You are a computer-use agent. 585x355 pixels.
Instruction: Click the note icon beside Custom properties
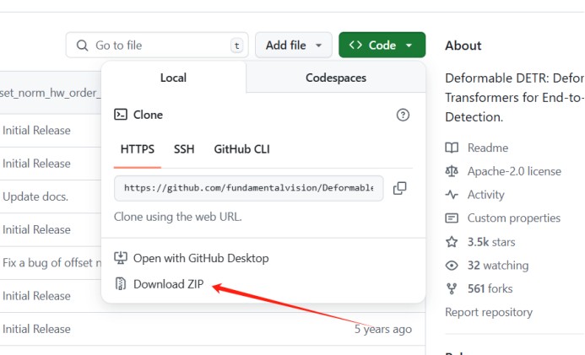(452, 218)
